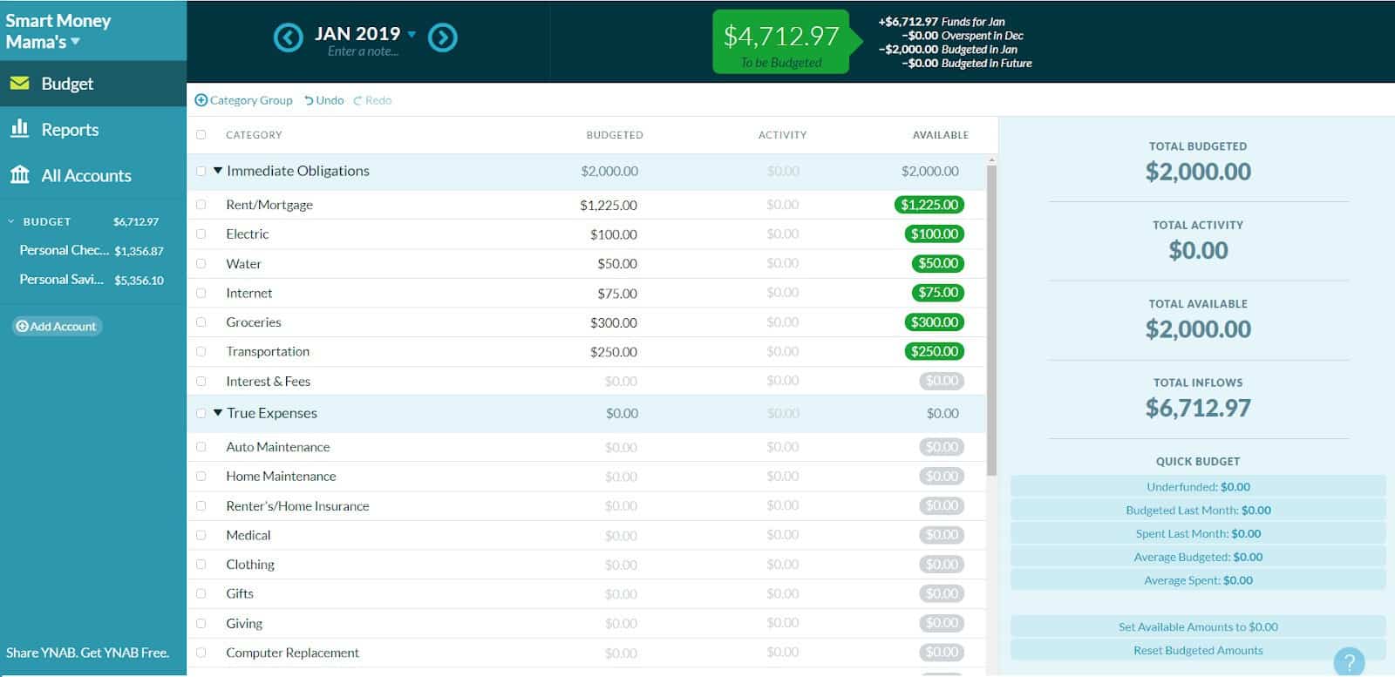Viewport: 1395px width, 677px height.
Task: Click Transportation budgeted amount $250.00
Action: [614, 353]
